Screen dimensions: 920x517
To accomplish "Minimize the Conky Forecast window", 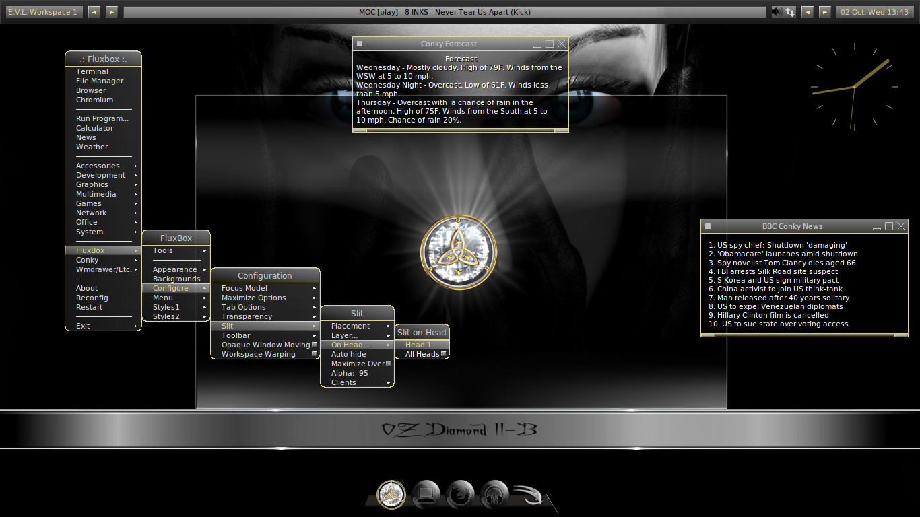I will (x=537, y=44).
